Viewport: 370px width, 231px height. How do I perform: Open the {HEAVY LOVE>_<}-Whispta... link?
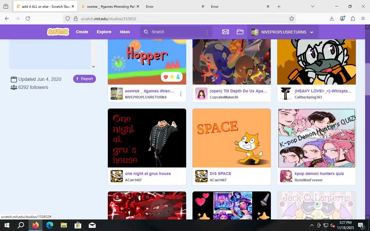click(x=323, y=91)
